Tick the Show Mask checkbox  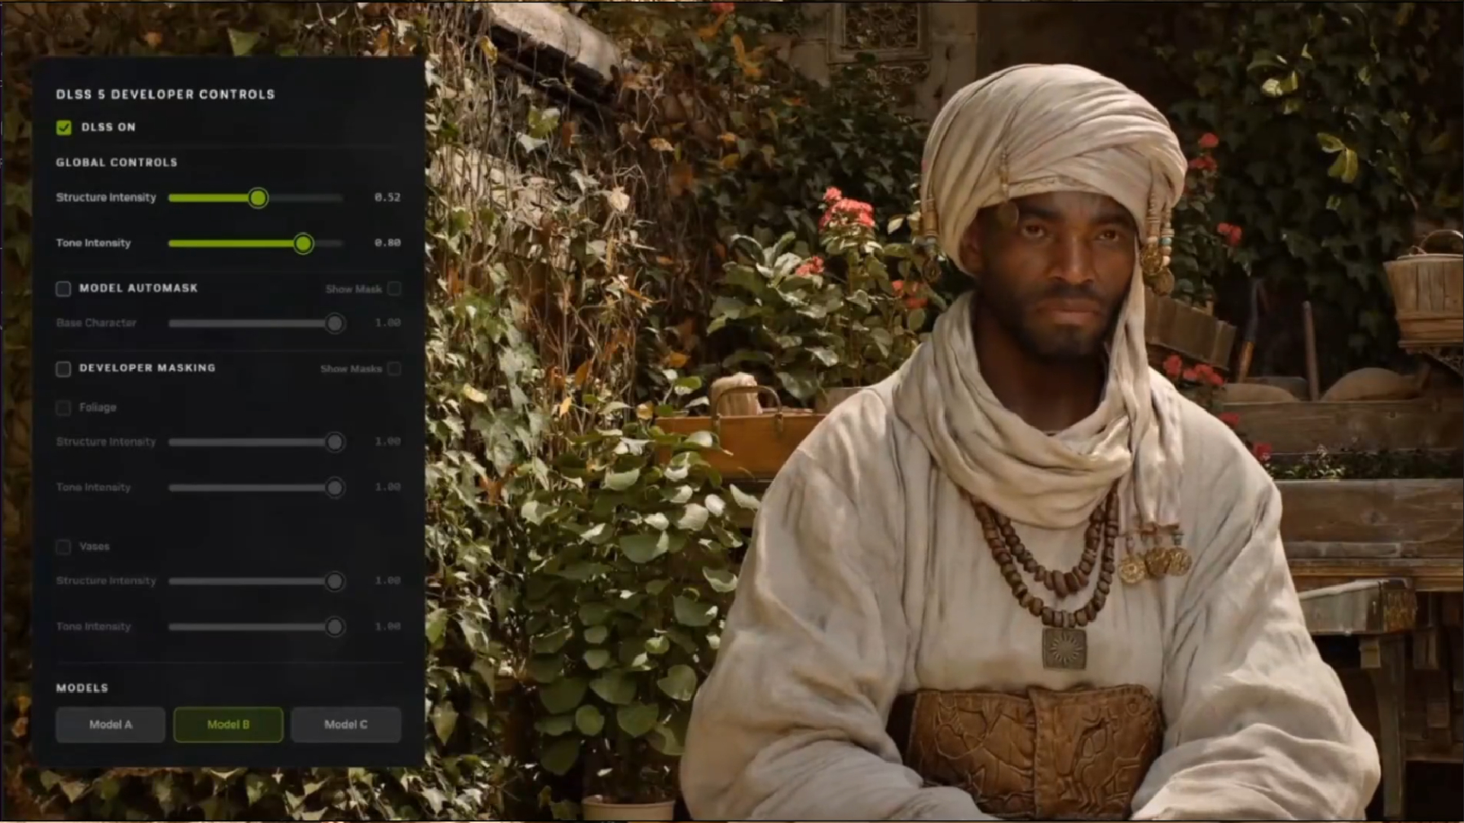tap(394, 289)
